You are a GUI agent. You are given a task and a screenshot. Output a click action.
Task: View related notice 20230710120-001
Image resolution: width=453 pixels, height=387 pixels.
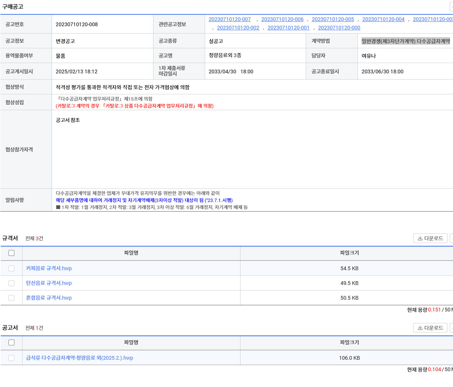coord(288,28)
